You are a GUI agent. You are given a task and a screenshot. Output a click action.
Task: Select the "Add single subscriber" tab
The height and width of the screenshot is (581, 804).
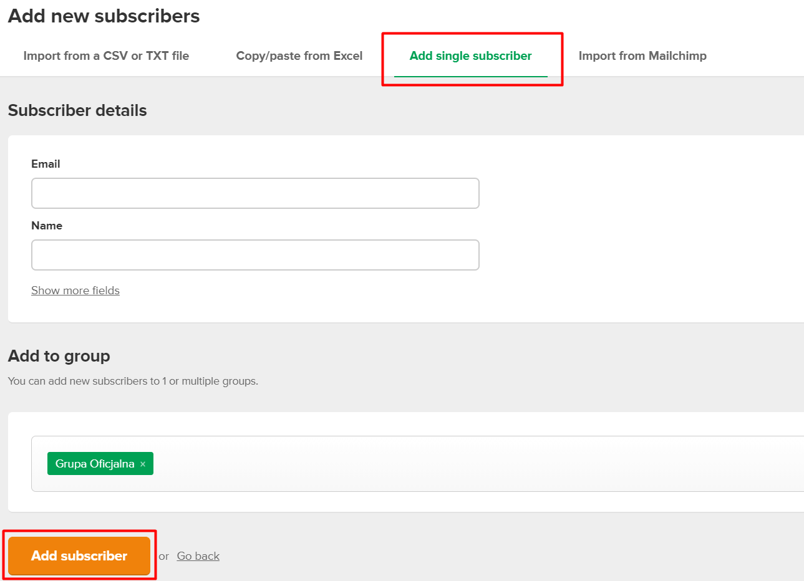(470, 55)
